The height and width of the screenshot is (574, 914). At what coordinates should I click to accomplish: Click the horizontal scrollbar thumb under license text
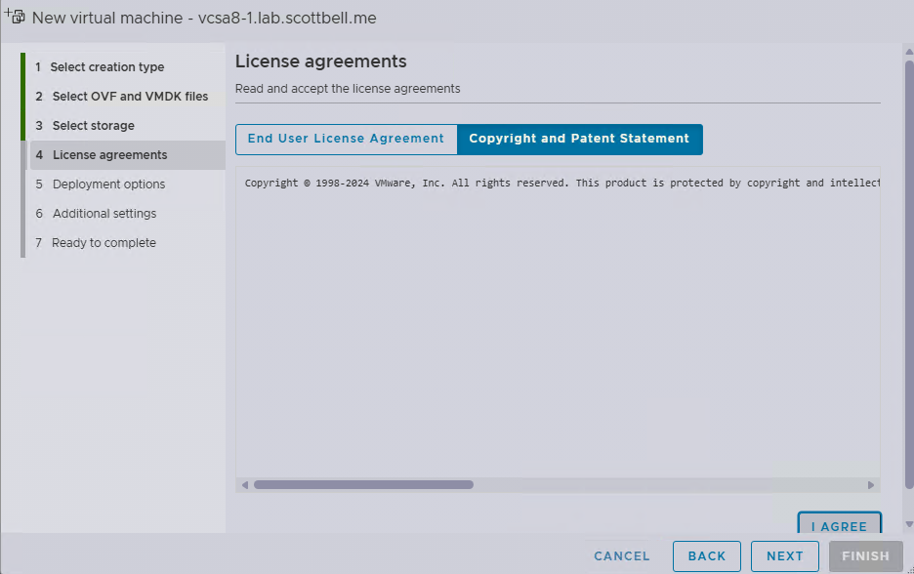363,484
